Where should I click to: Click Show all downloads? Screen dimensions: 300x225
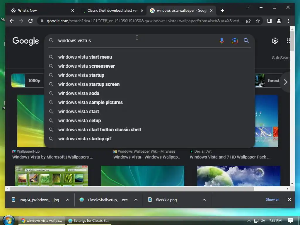point(272,199)
